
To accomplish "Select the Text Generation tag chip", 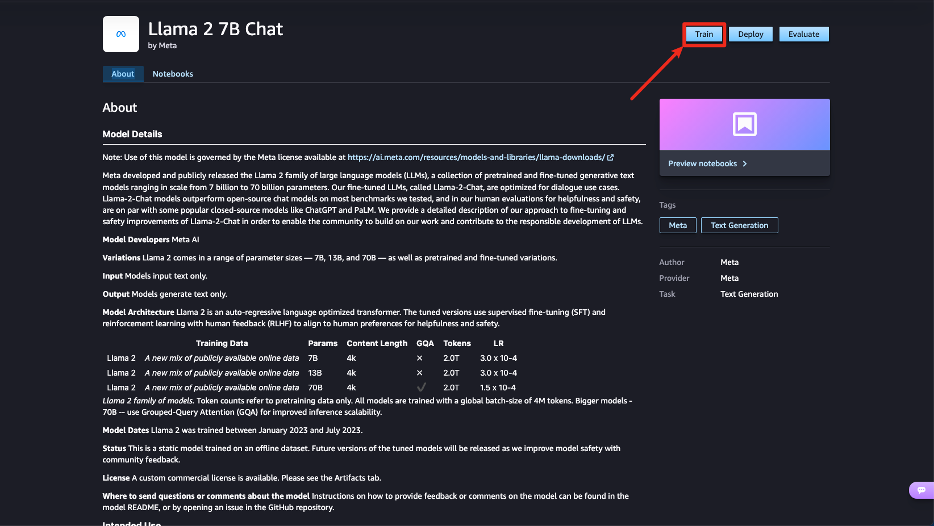I will pos(740,225).
